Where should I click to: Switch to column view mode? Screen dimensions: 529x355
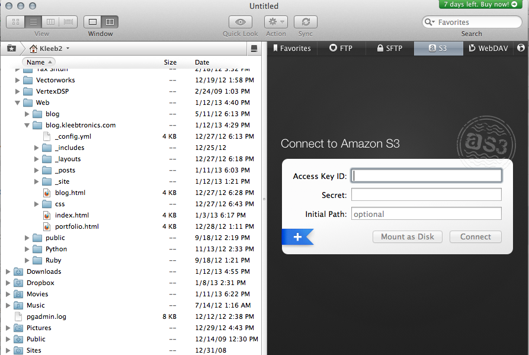(50, 22)
